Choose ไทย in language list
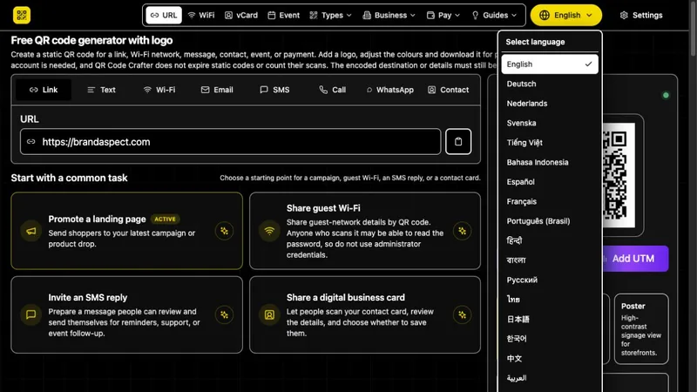 tap(550, 299)
